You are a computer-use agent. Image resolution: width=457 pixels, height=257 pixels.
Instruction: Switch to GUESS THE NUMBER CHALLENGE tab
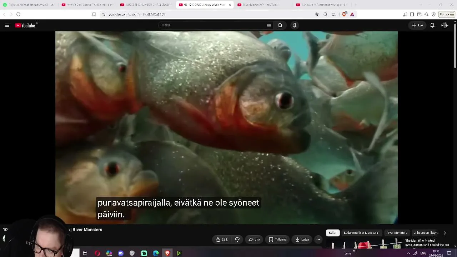[146, 5]
